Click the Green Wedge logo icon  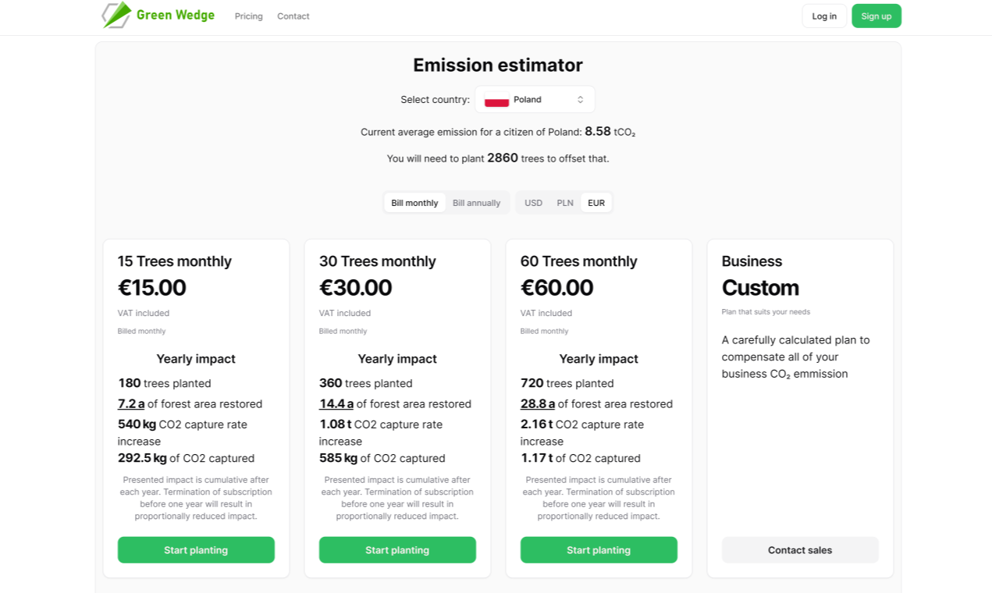117,15
